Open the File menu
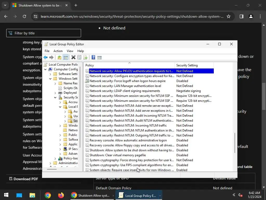This screenshot has width=266, height=200. 47,51
